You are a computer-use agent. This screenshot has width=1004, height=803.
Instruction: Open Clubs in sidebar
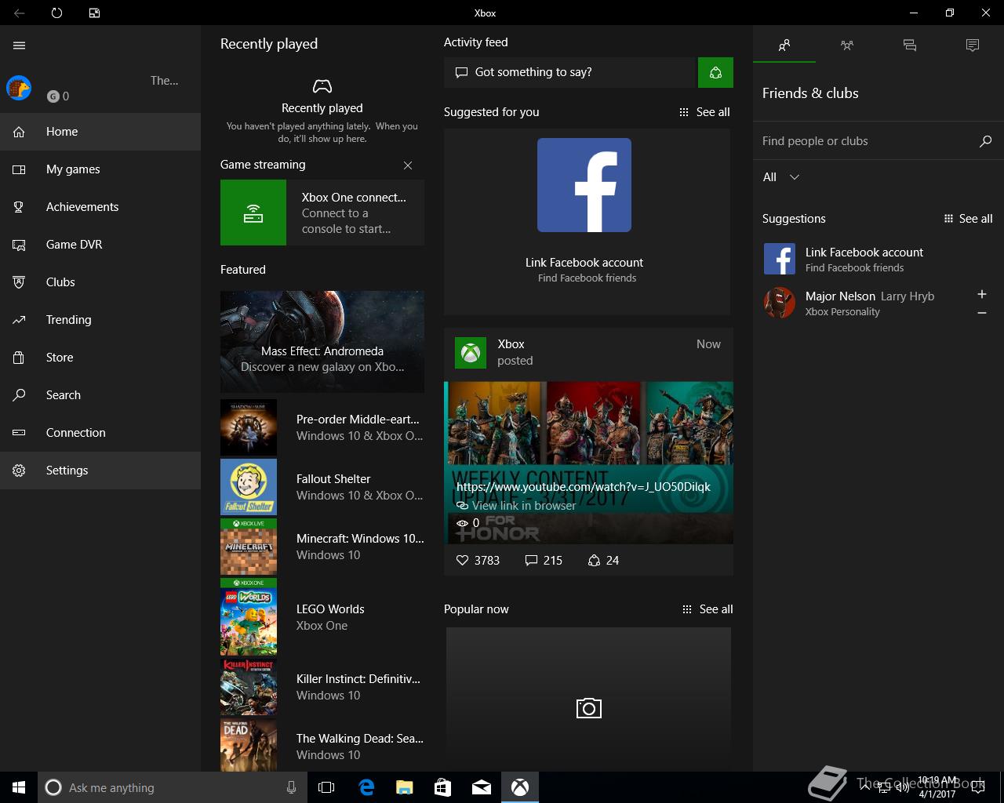click(100, 282)
